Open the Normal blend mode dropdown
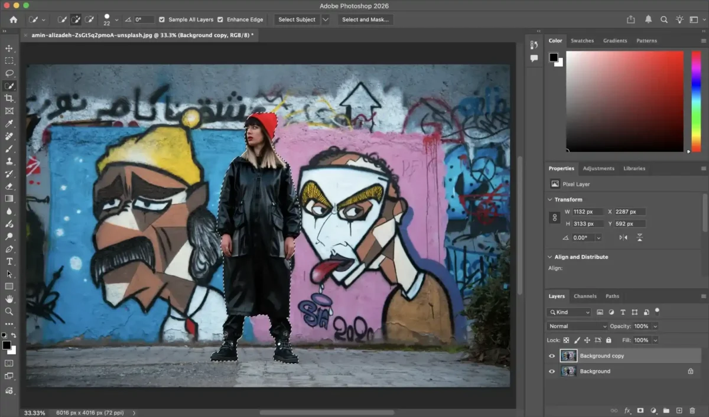The image size is (709, 417). pos(577,326)
